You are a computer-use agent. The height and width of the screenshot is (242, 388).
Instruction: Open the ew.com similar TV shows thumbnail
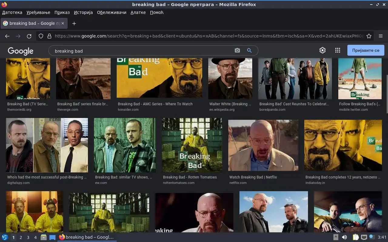point(125,145)
